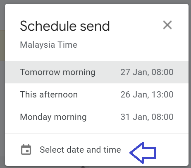The image size is (191, 168).
Task: Select the 31 Jan, 08:00 time
Action: (x=147, y=117)
